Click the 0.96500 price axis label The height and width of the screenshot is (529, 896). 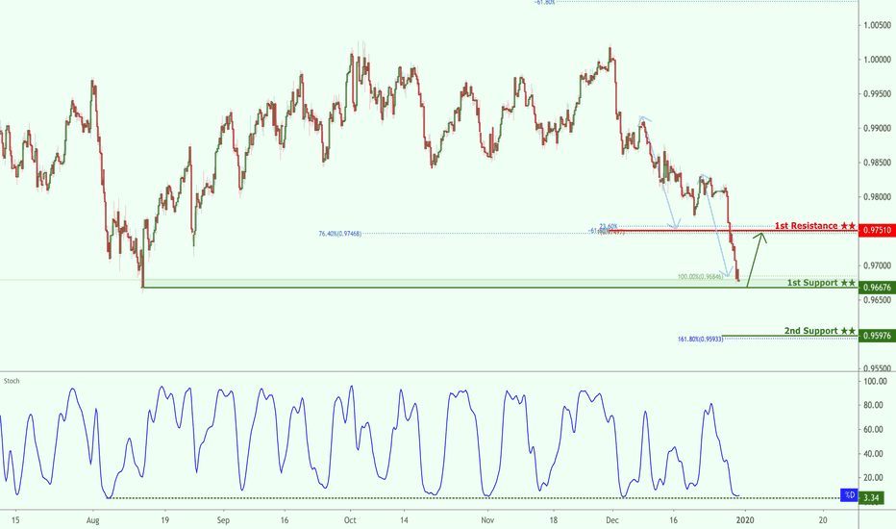coord(877,300)
